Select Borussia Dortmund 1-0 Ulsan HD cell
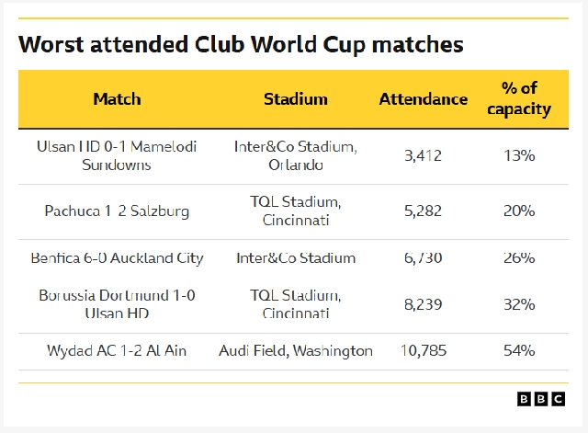Image resolution: width=588 pixels, height=433 pixels. pos(117,304)
